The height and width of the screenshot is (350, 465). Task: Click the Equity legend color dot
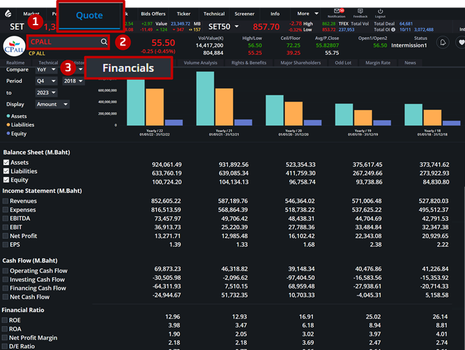pos(8,133)
